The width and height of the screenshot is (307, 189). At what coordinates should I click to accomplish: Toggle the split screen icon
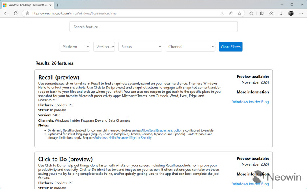click(262, 13)
